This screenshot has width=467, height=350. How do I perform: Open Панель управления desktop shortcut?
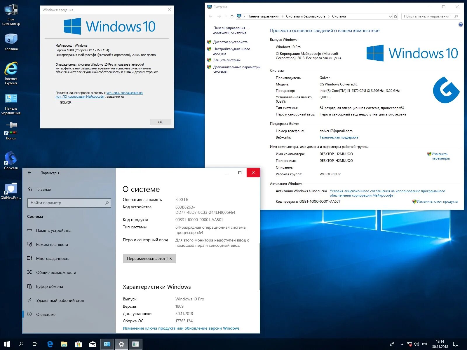[11, 104]
